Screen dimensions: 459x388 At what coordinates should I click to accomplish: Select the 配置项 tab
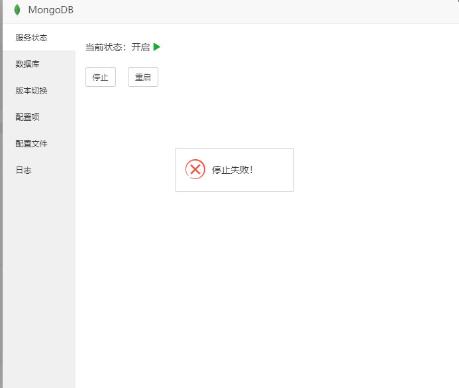tap(39, 117)
